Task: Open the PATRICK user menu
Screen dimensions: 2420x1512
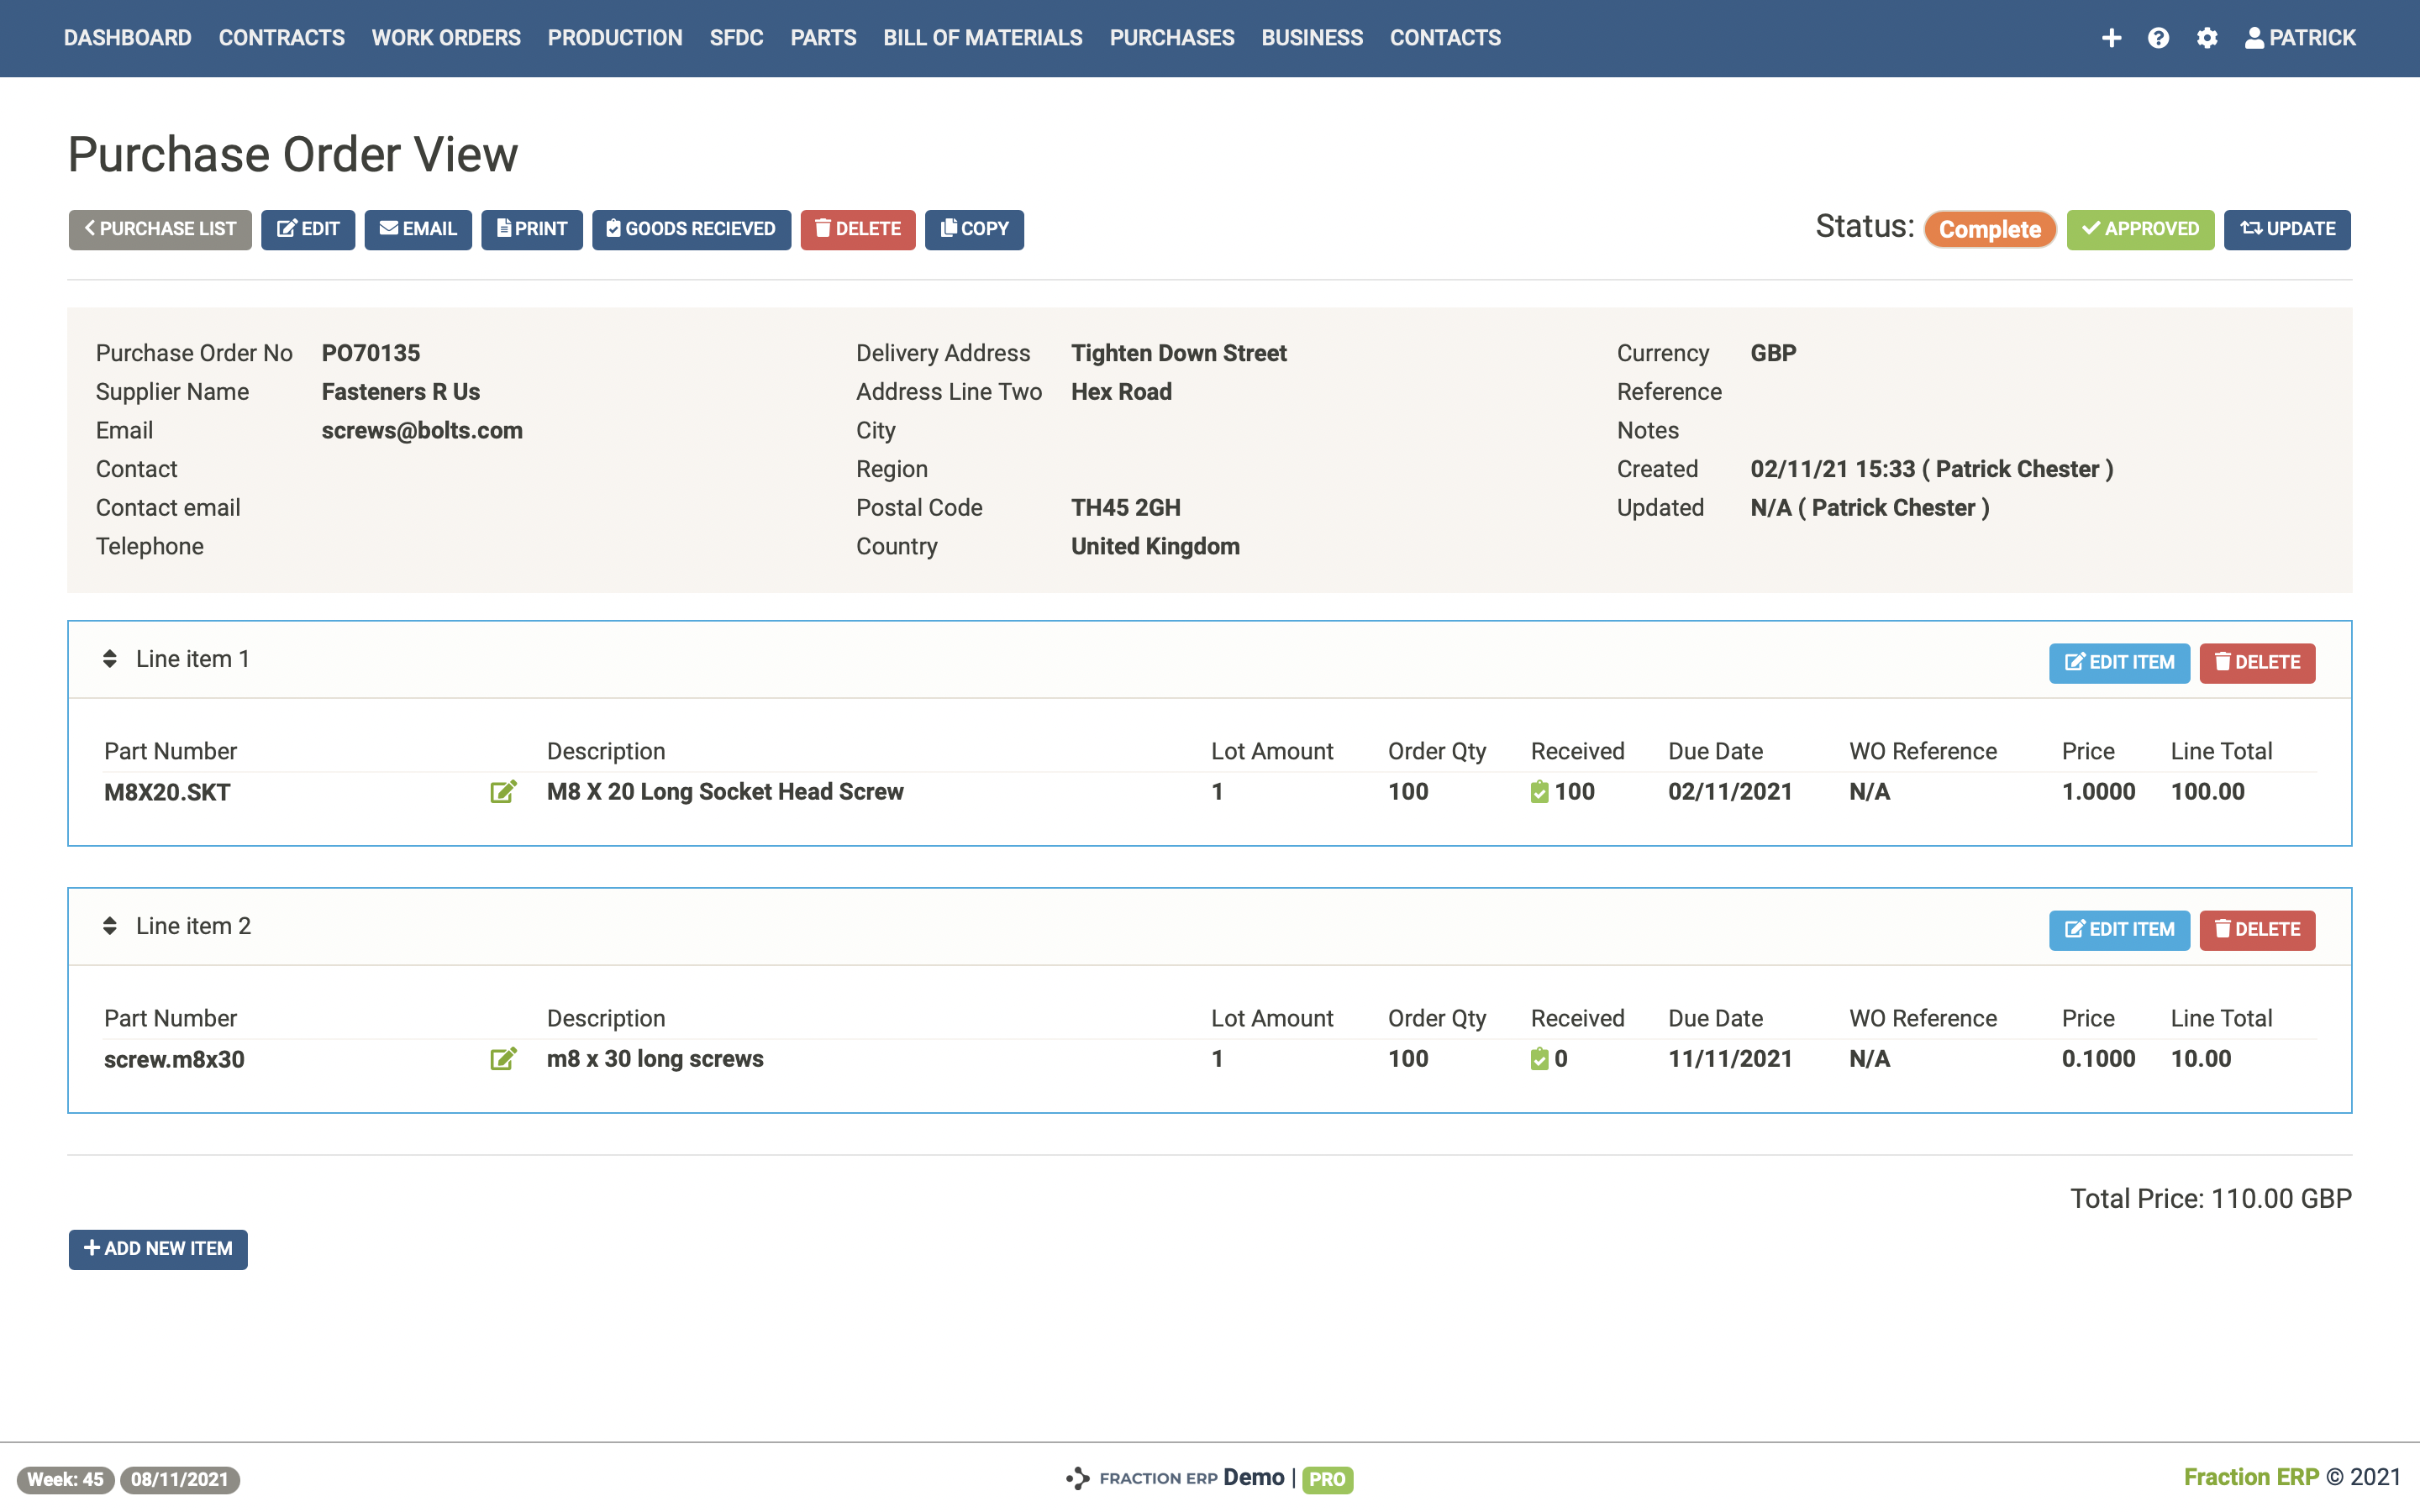Action: [x=2300, y=38]
